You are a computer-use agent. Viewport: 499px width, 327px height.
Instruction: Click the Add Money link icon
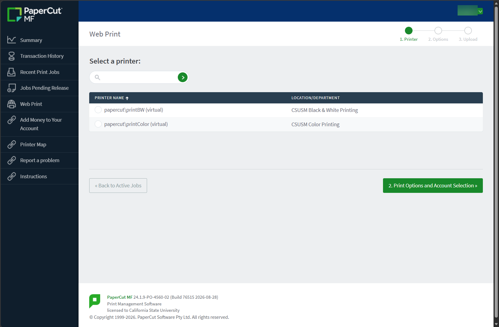point(12,120)
